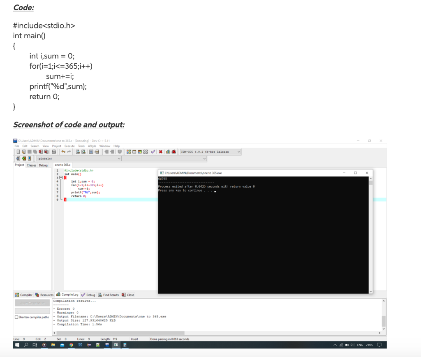421x357 pixels.
Task: Open the TDM-GCC 4.9.2 64-bit Release dropdown
Action: (238, 151)
